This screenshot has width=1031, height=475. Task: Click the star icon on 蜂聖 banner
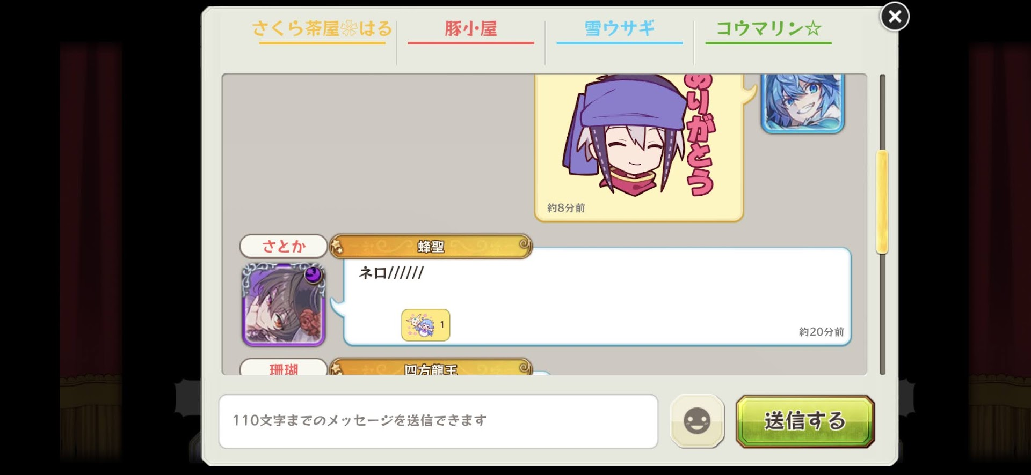click(337, 247)
